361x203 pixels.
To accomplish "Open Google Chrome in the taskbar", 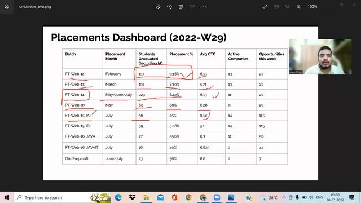I will pos(188,197).
